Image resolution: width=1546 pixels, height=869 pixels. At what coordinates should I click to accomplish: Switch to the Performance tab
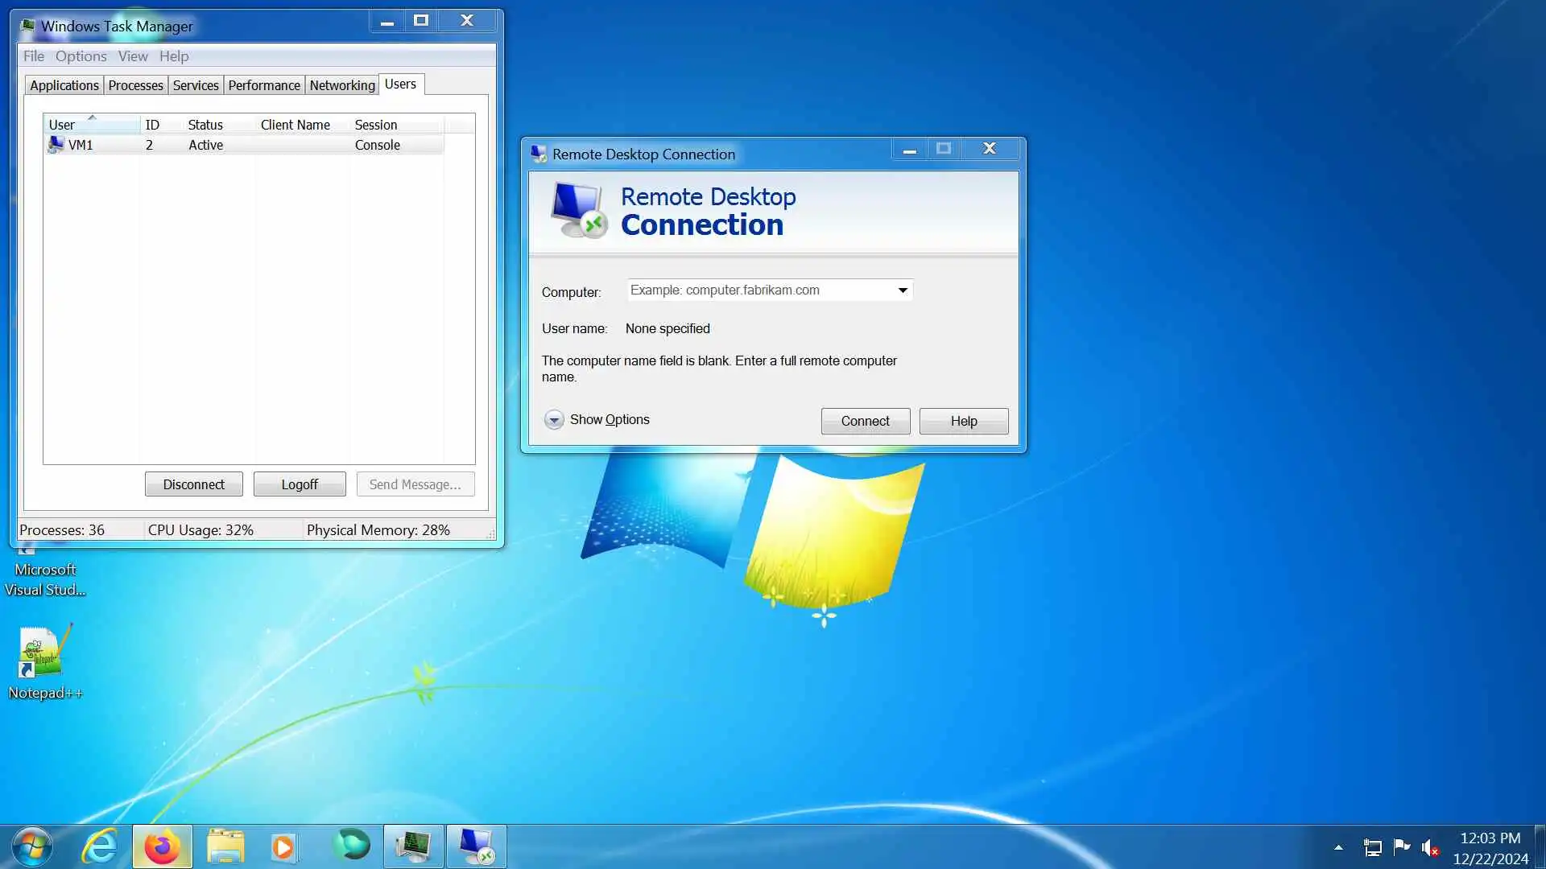[263, 85]
